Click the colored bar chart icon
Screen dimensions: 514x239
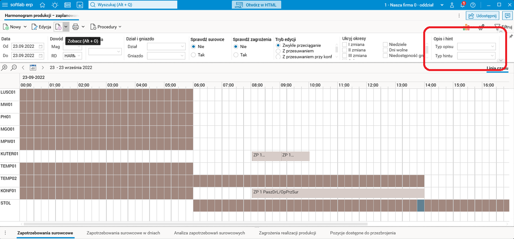coord(466,27)
